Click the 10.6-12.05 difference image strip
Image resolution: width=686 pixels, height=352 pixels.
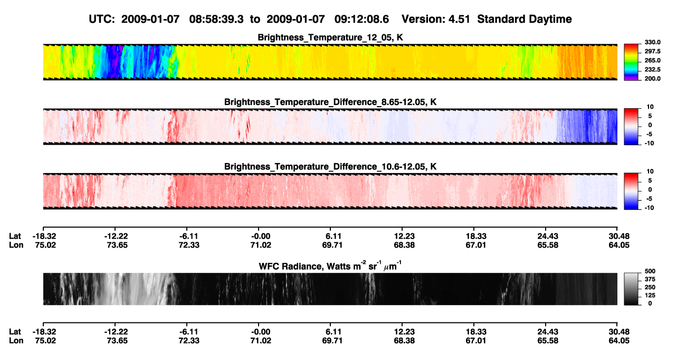(330, 191)
